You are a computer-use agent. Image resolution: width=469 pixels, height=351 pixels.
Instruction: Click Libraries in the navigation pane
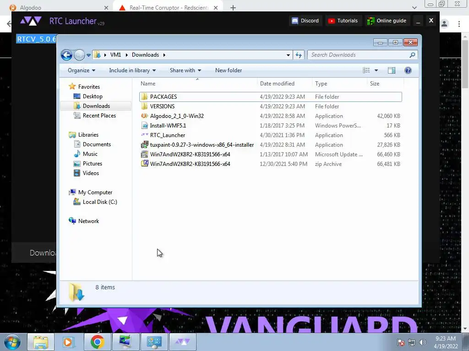click(x=83, y=135)
